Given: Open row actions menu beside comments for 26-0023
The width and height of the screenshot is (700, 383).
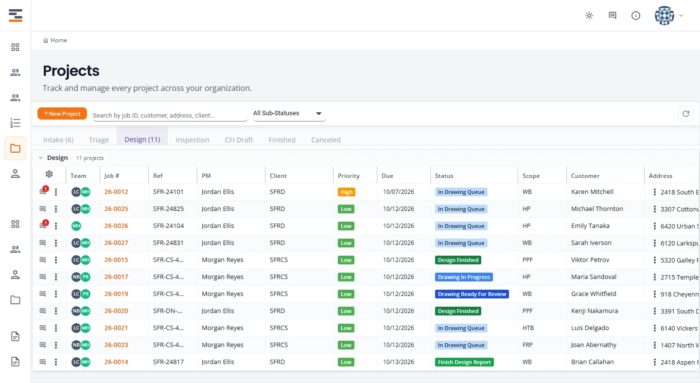Looking at the screenshot, I should point(56,345).
